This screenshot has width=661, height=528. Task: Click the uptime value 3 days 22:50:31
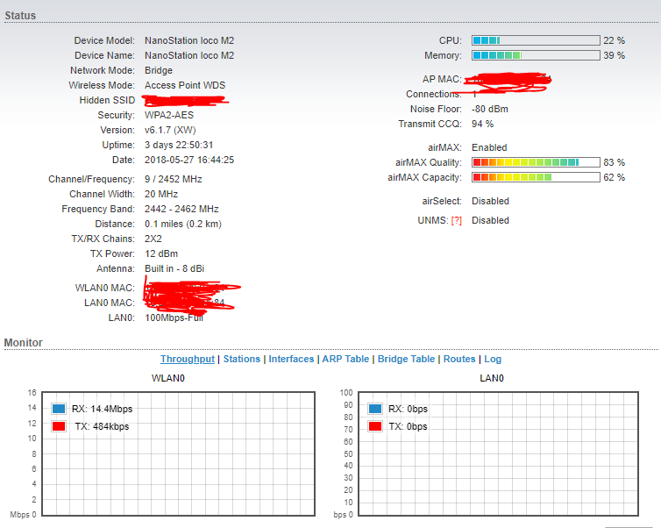coord(179,145)
